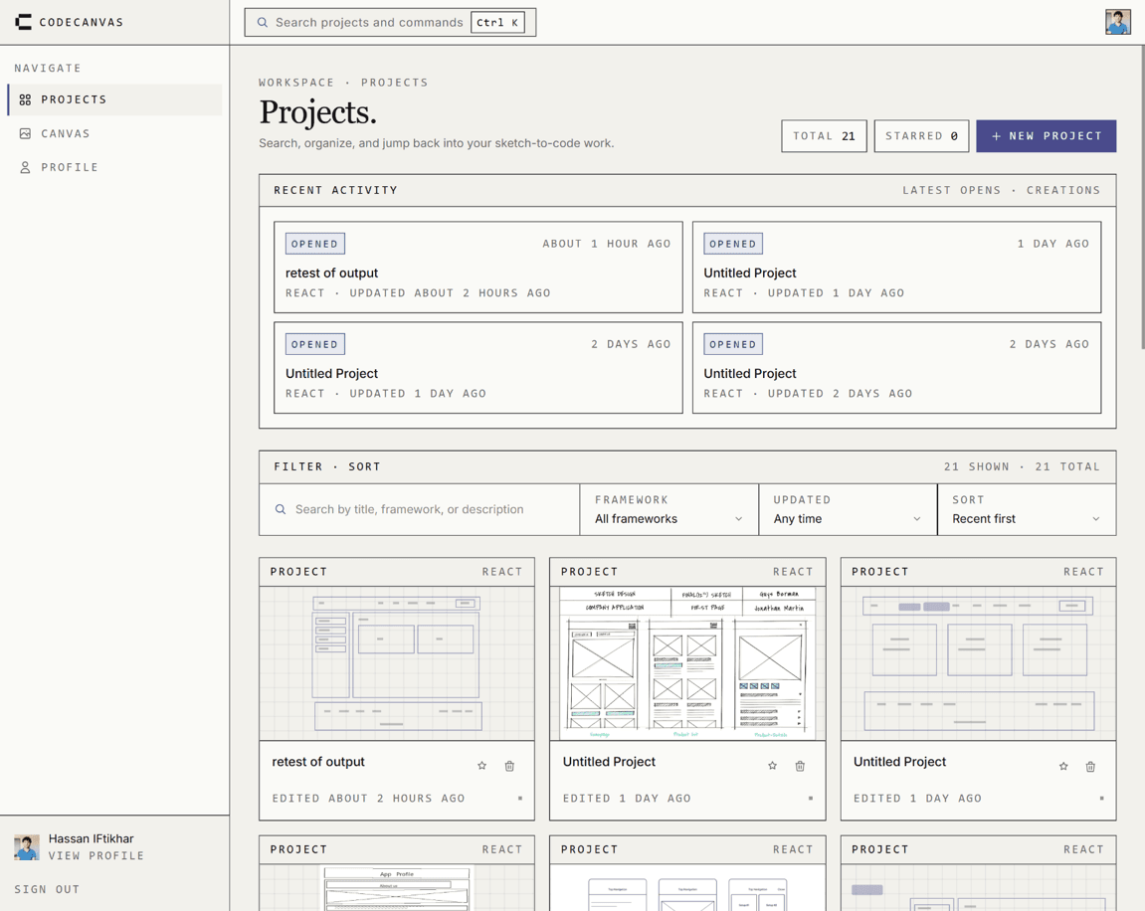This screenshot has width=1145, height=911.
Task: Open recent activity 'retest of output' card
Action: (478, 268)
